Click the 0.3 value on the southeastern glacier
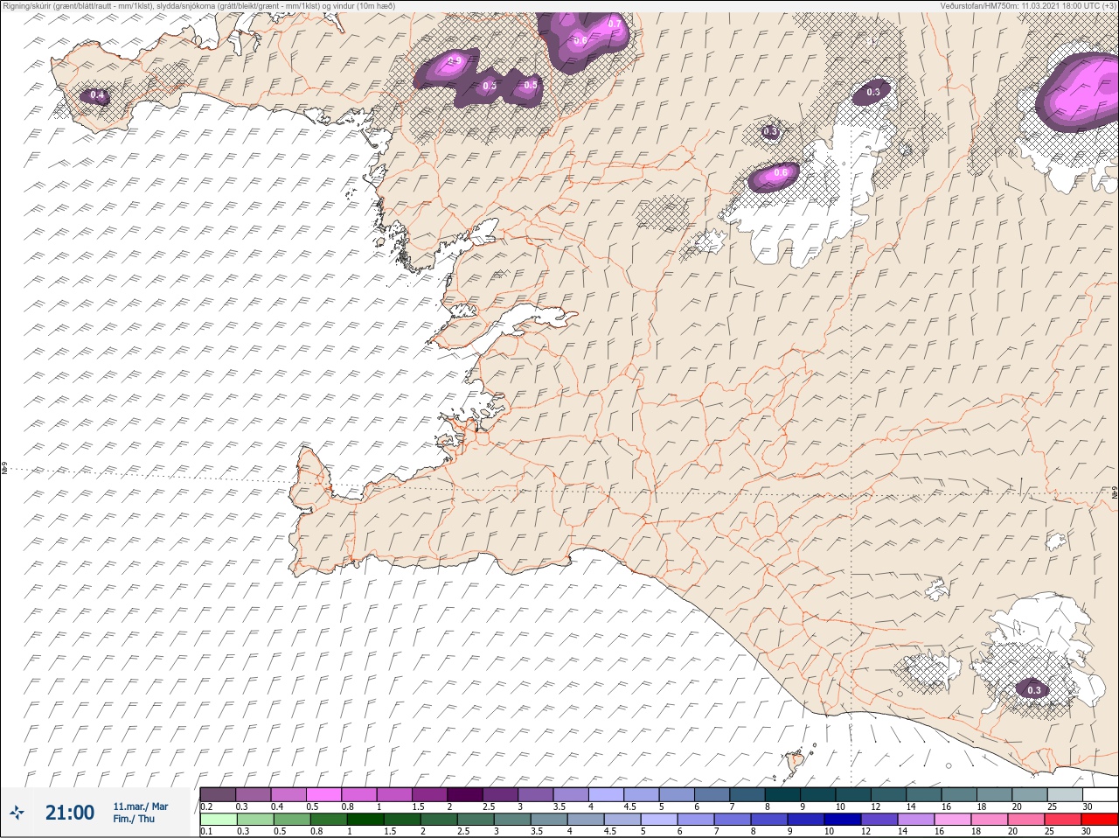1119x838 pixels. pyautogui.click(x=1034, y=690)
